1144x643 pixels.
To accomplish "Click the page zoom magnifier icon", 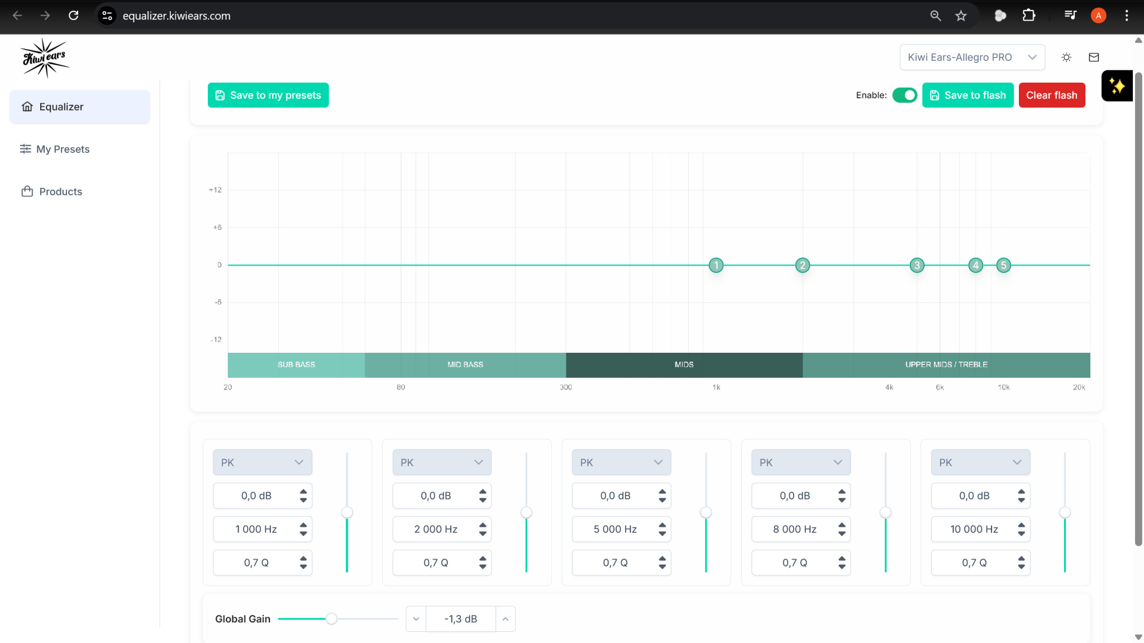I will click(936, 16).
